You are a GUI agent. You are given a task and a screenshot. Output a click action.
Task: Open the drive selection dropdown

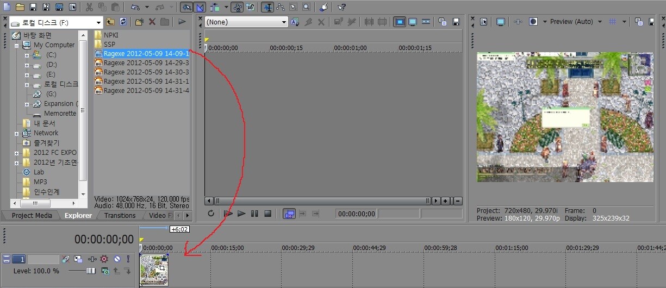click(x=98, y=22)
